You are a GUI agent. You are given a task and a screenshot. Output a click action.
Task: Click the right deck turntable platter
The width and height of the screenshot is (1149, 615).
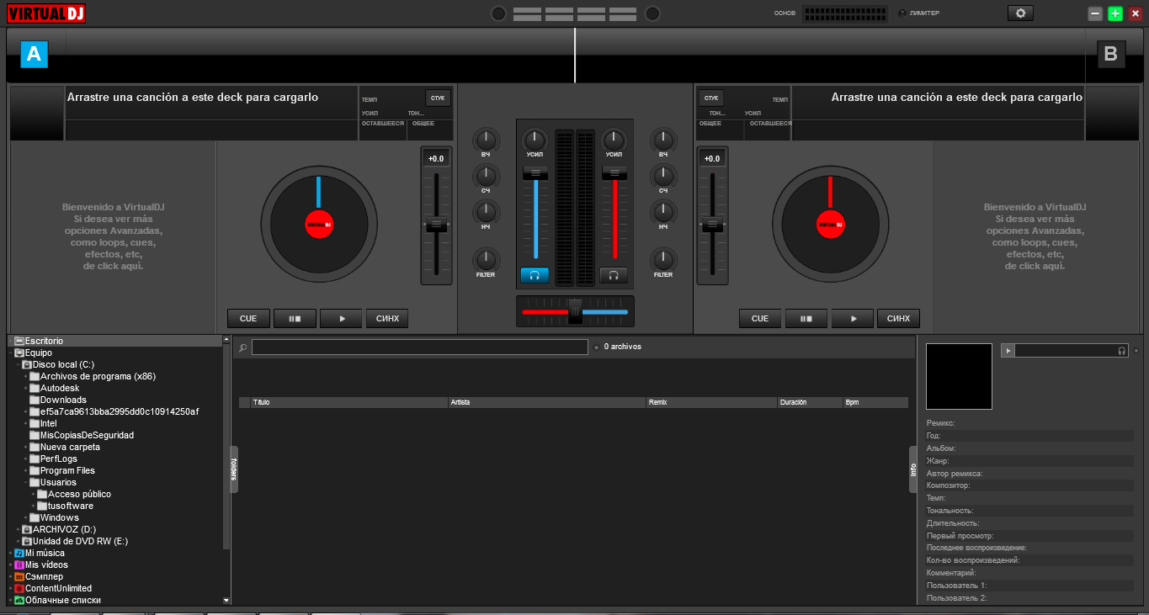[830, 224]
